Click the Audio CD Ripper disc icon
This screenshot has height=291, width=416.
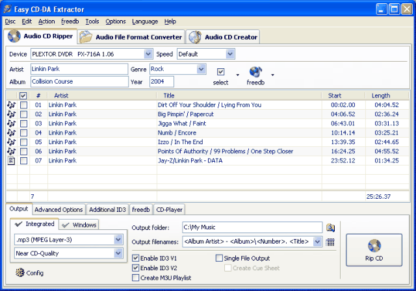14,36
